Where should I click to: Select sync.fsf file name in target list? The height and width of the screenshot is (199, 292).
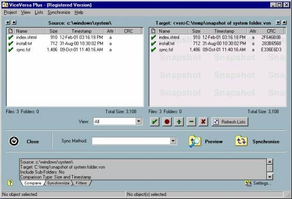click(166, 49)
